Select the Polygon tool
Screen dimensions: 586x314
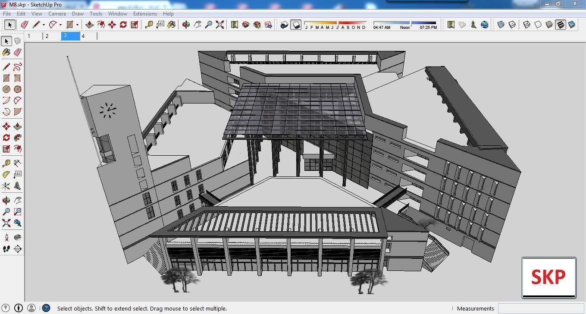pos(18,89)
